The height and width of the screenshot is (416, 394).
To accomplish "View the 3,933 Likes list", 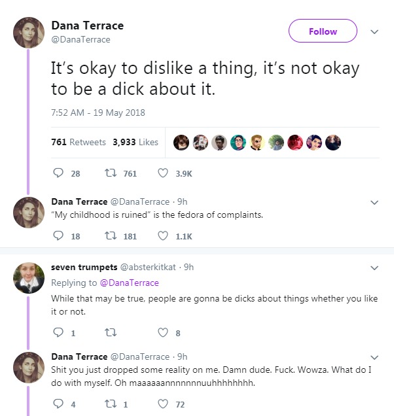I will click(x=135, y=142).
